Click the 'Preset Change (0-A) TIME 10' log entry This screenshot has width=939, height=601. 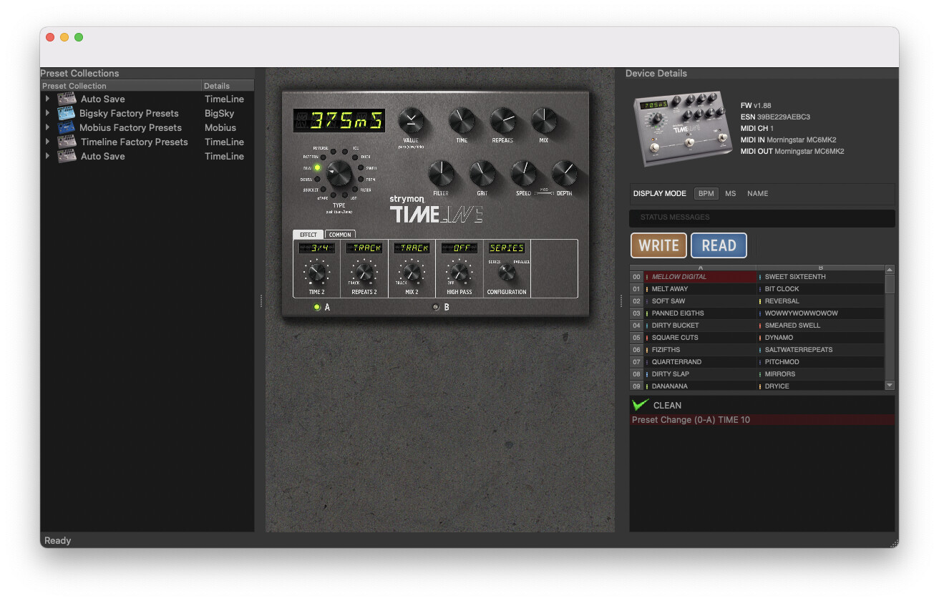tap(762, 420)
